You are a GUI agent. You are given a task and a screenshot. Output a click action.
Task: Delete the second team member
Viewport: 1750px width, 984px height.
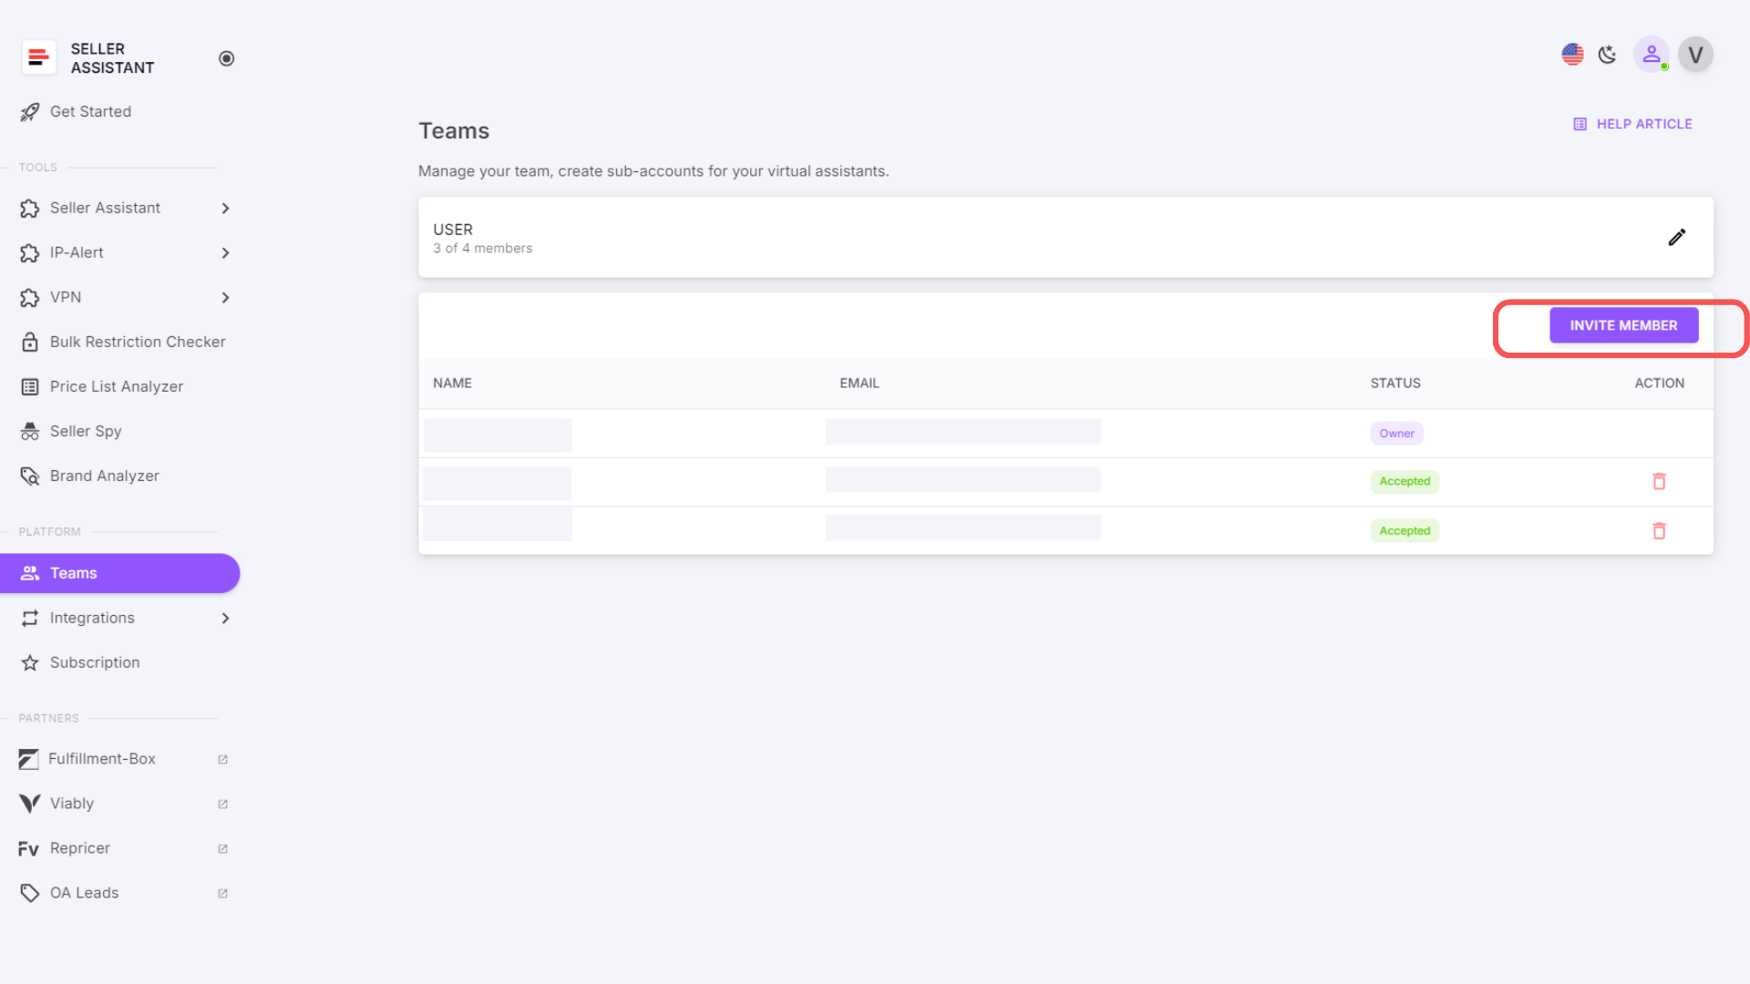pyautogui.click(x=1659, y=481)
